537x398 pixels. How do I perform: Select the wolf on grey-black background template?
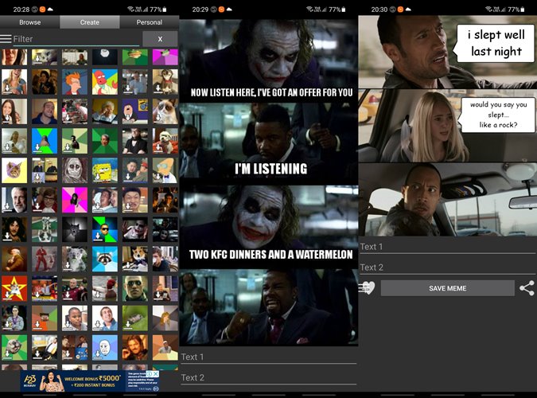(75, 229)
